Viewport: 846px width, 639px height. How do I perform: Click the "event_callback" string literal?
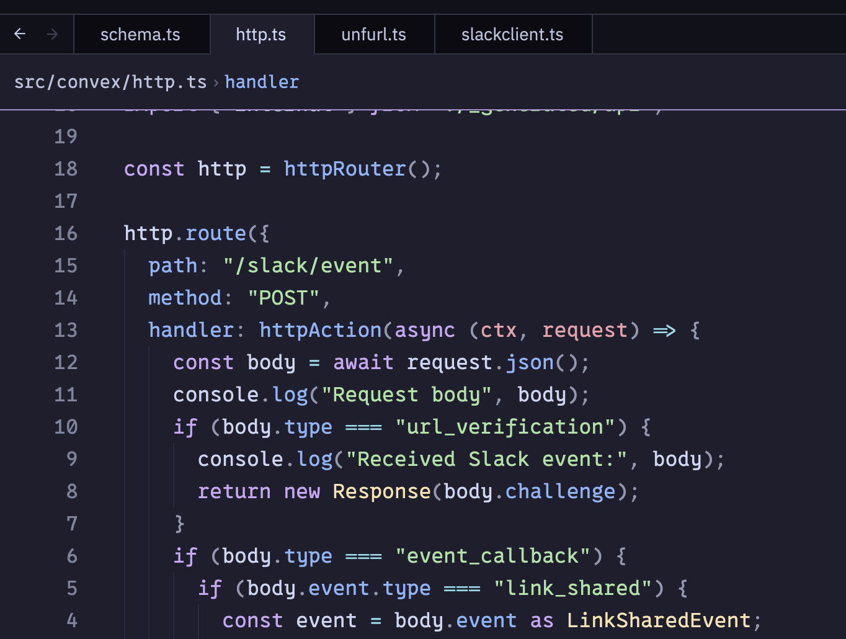coord(492,556)
